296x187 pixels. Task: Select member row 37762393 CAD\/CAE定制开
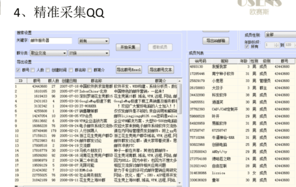coord(243,109)
